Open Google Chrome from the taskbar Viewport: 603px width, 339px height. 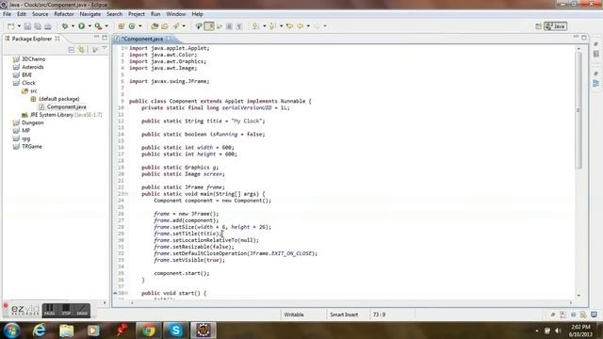pos(149,331)
